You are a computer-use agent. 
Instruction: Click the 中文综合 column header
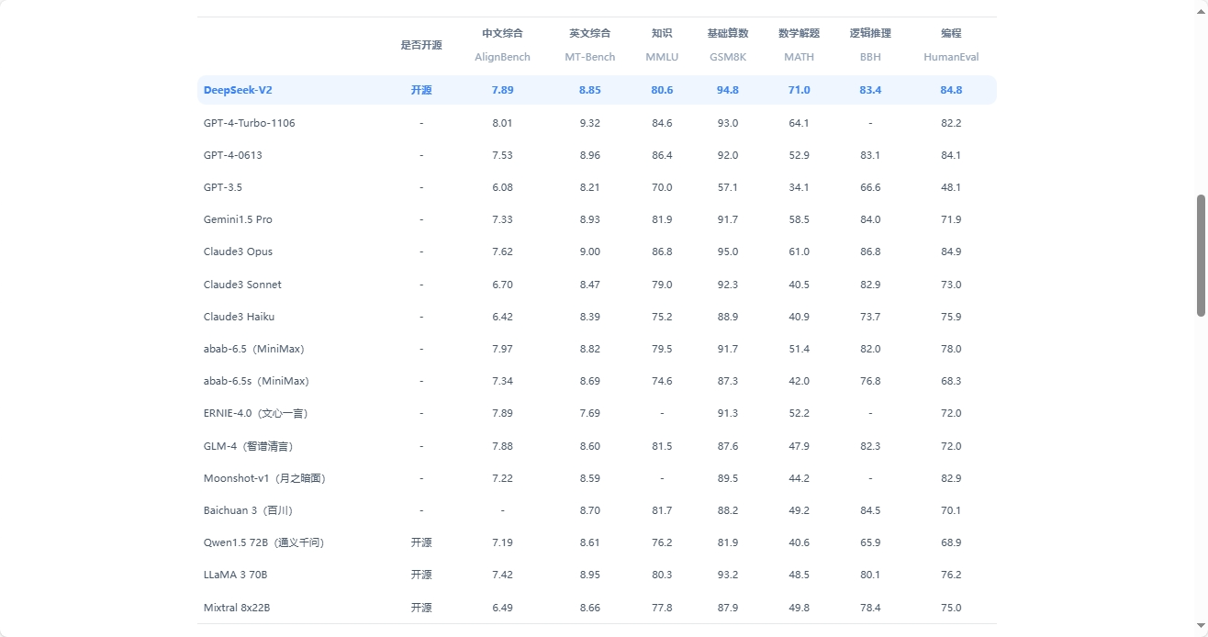(x=502, y=33)
